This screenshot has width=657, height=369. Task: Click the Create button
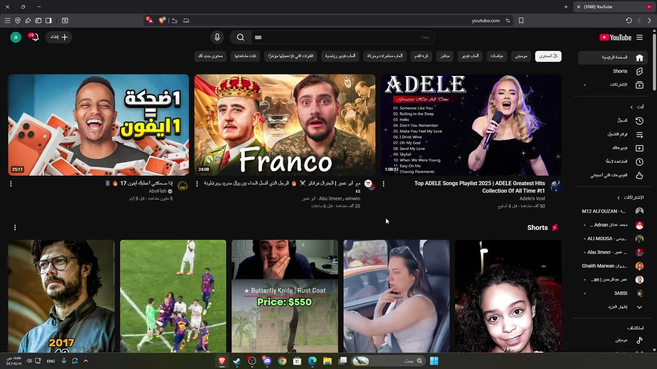coord(59,37)
